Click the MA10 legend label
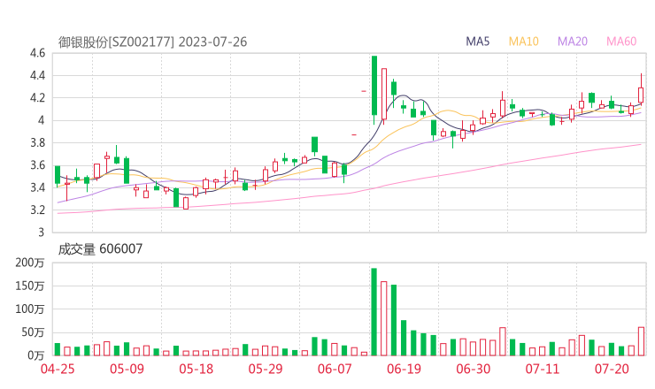The image size is (655, 389). (523, 42)
